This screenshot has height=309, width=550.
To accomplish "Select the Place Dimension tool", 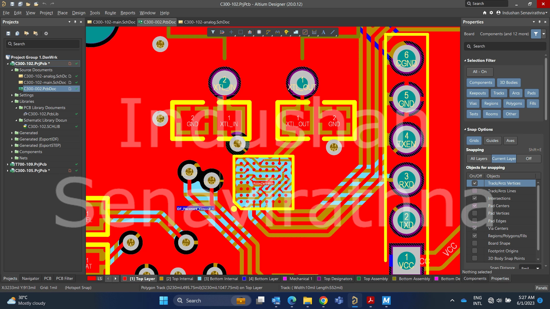I will coord(314,32).
